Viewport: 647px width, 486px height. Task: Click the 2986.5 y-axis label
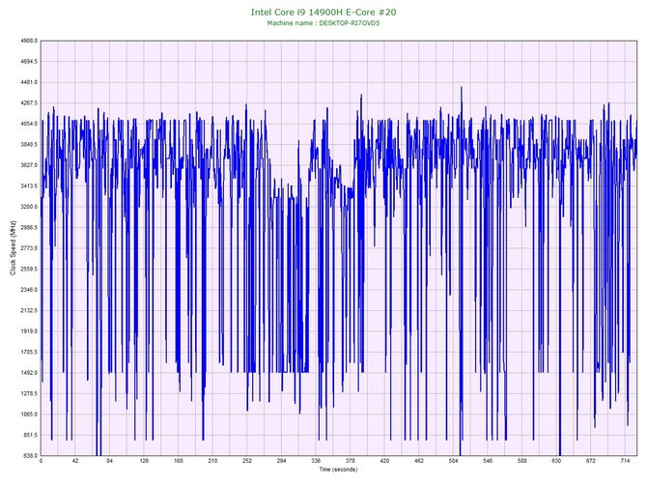coord(29,227)
